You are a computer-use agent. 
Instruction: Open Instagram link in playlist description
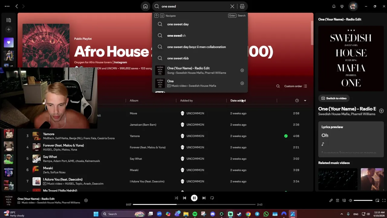(x=120, y=62)
